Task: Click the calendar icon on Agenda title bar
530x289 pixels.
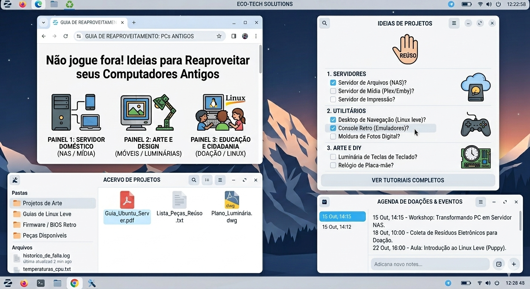Action: click(324, 202)
